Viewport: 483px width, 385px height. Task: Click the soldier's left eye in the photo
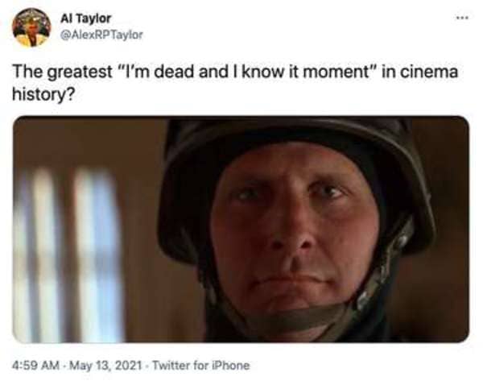point(329,192)
